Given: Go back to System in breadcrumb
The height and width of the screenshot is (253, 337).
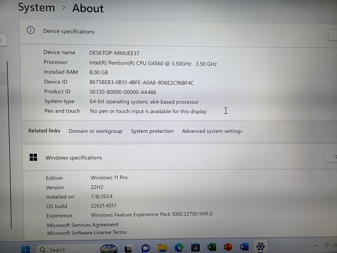Looking at the screenshot, I should point(36,7).
